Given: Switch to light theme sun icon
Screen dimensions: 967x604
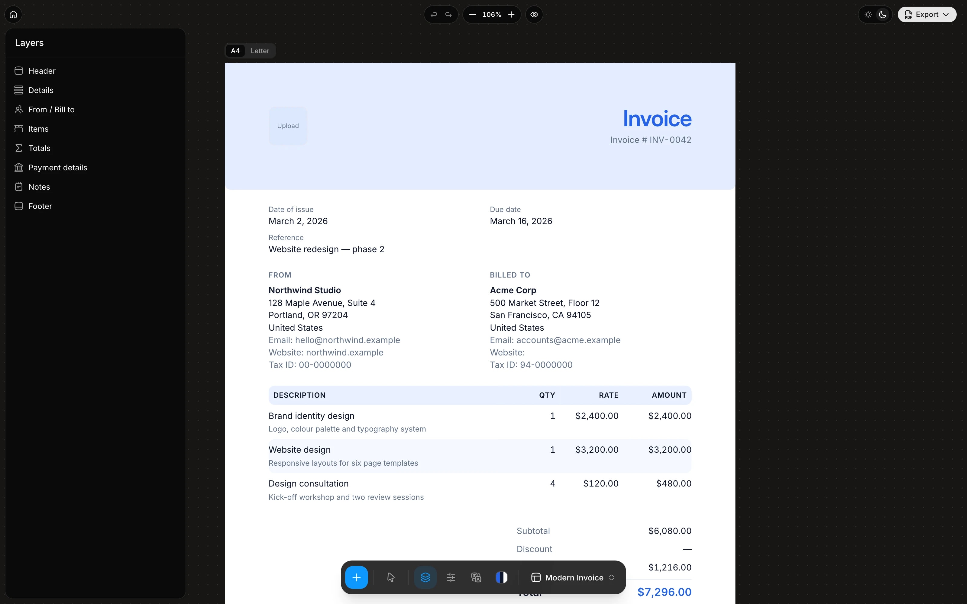Looking at the screenshot, I should point(868,15).
